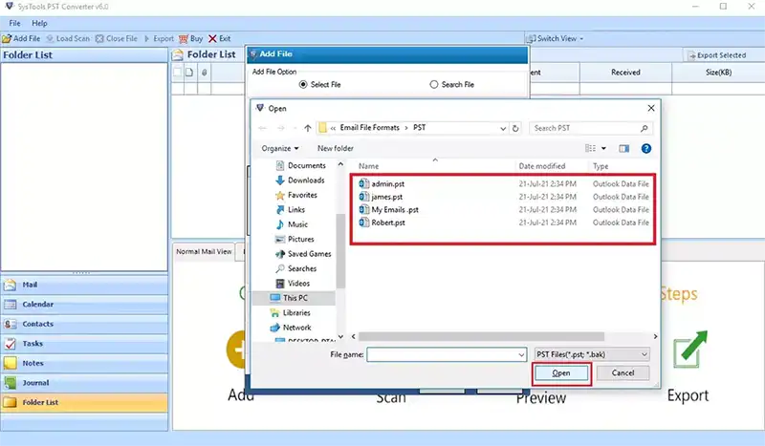The image size is (765, 446).
Task: Click the change view icon
Action: click(x=590, y=148)
